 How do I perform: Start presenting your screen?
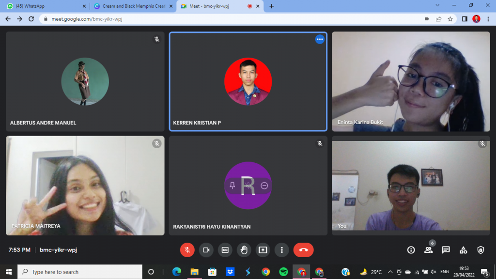(x=263, y=250)
